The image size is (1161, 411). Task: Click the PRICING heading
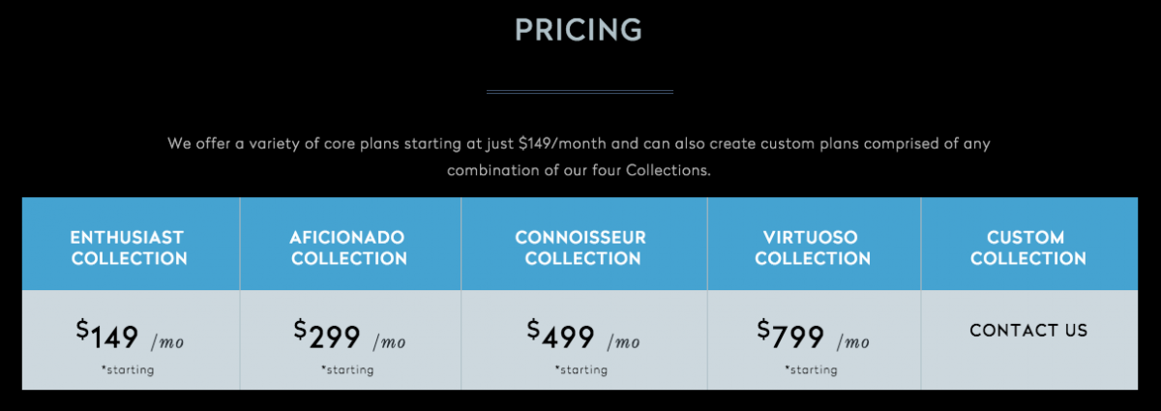coord(579,30)
